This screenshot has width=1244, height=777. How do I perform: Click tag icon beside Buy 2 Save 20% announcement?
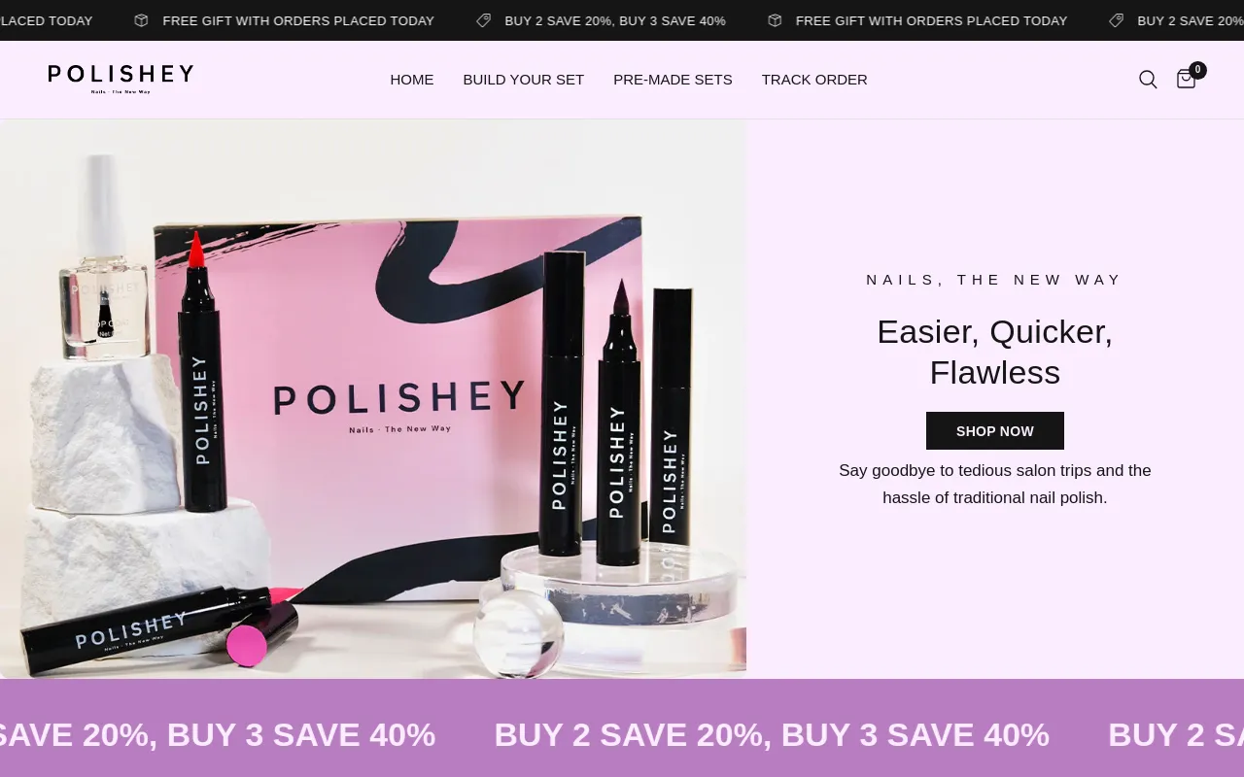click(483, 20)
